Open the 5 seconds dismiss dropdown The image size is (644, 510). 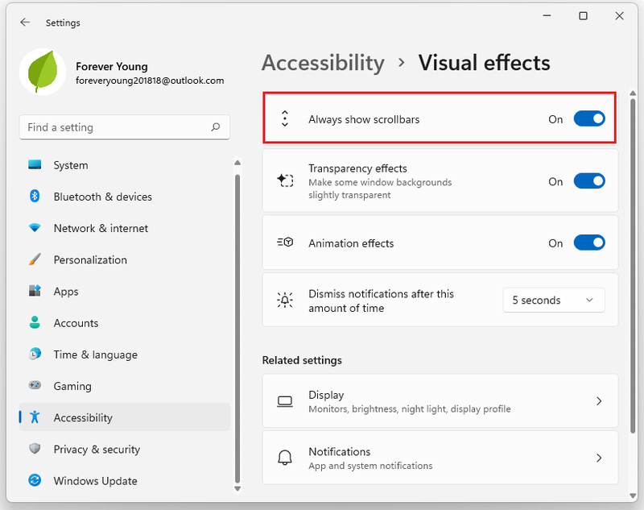click(553, 300)
